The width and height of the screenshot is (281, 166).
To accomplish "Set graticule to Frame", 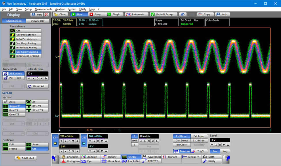I will point(14,149).
